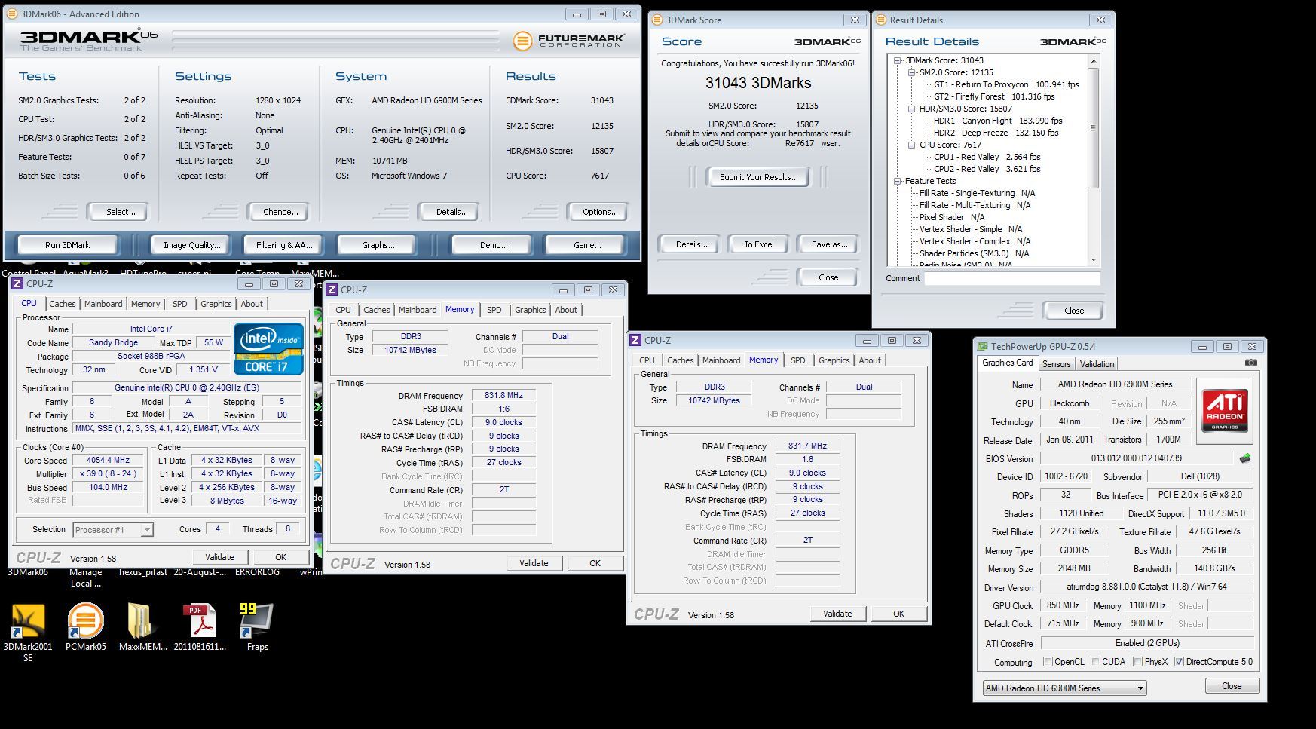This screenshot has height=729, width=1316.
Task: Select Fill Rate - Single-Texturing row
Action: (977, 193)
